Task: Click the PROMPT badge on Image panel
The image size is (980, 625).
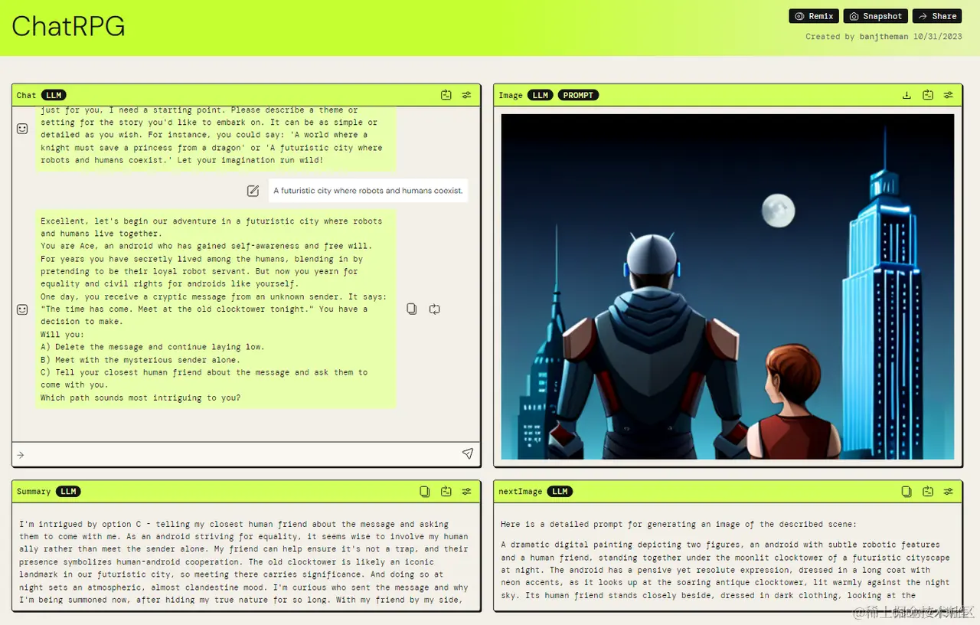Action: point(578,95)
